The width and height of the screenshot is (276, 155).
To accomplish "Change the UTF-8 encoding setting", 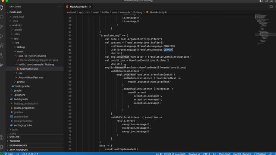I will [x=206, y=154].
